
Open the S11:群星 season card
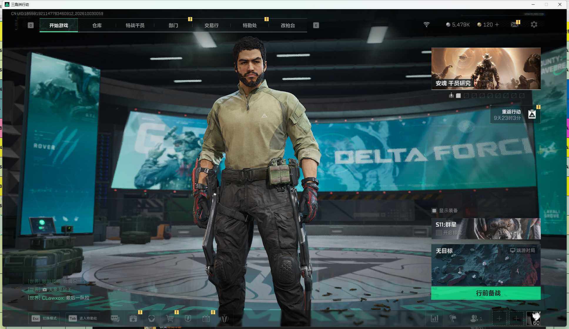(x=486, y=229)
